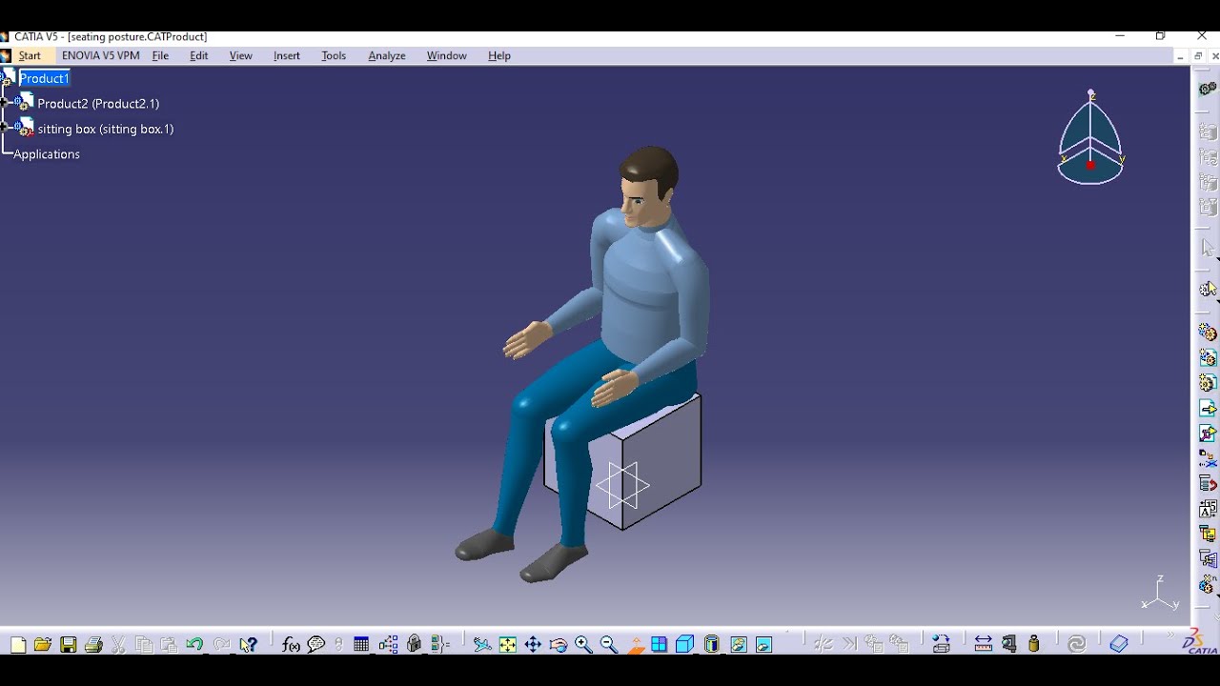
Task: Click the Manipulation icon left of Measure Between
Action: pyautogui.click(x=941, y=645)
